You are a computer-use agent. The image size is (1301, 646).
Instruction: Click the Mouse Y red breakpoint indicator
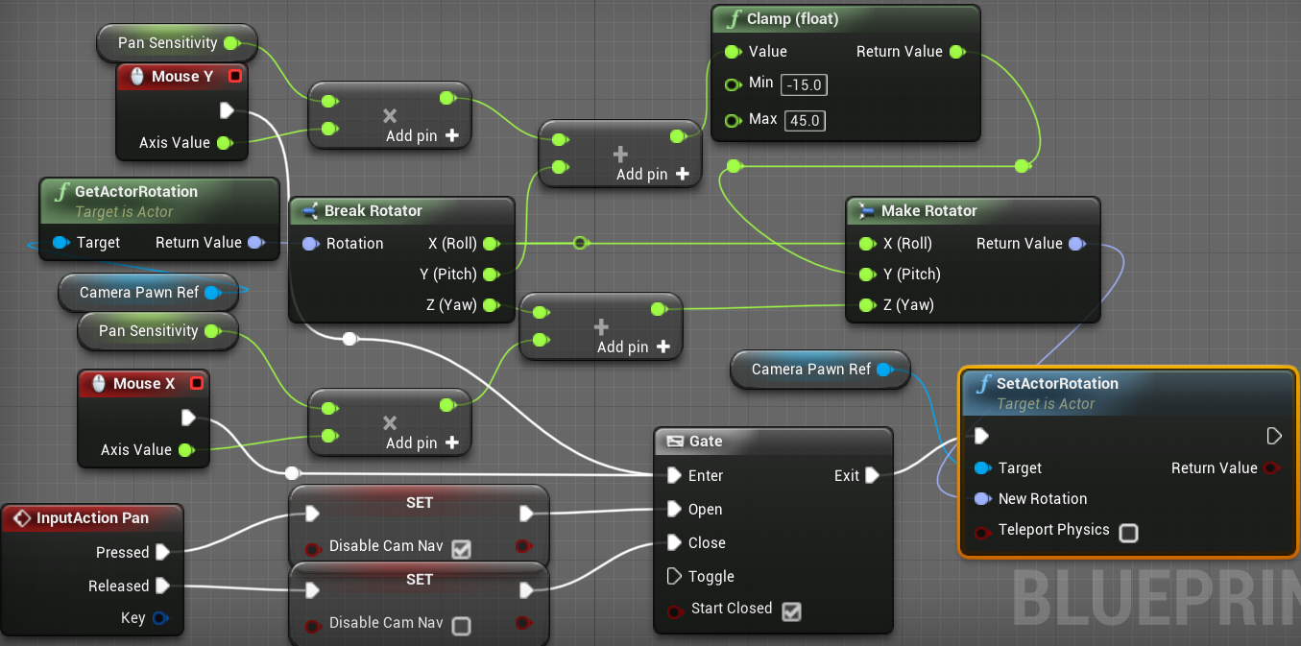coord(234,77)
